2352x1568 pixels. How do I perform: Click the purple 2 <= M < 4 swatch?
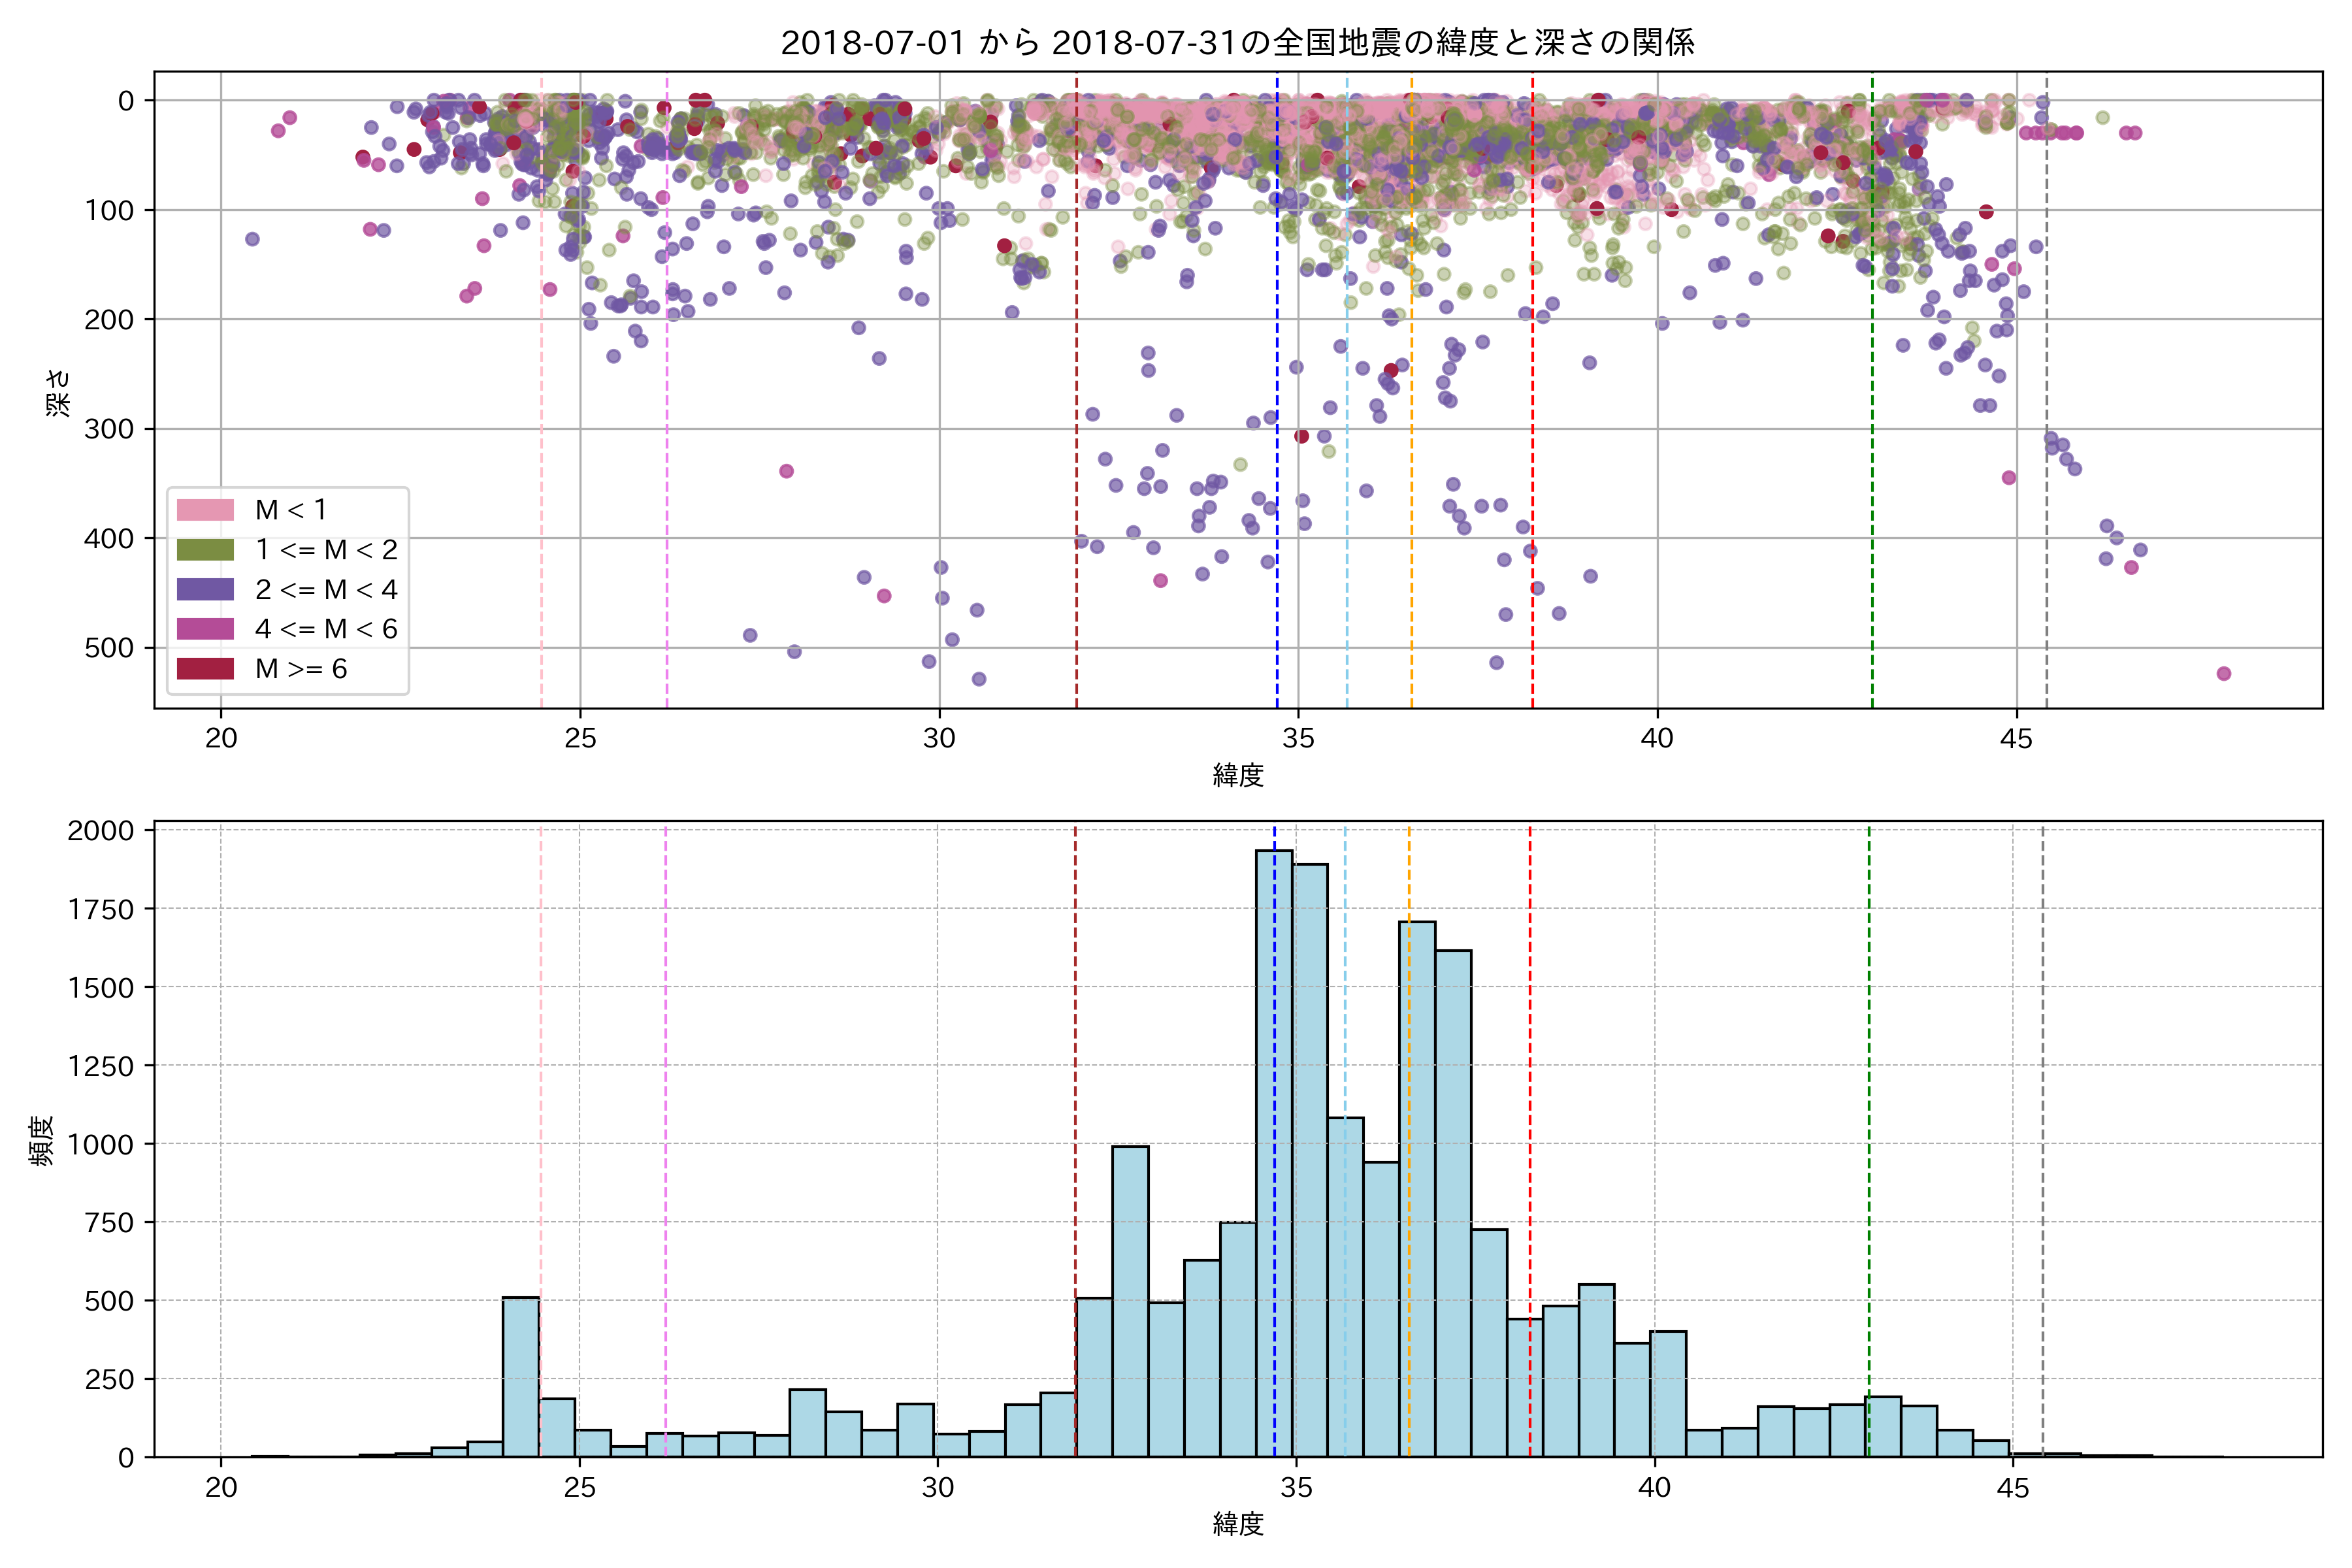click(x=205, y=589)
